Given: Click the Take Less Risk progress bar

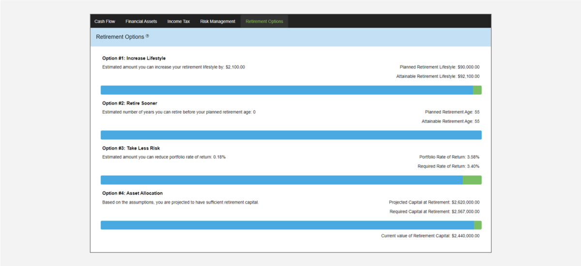Looking at the screenshot, I should [x=282, y=180].
